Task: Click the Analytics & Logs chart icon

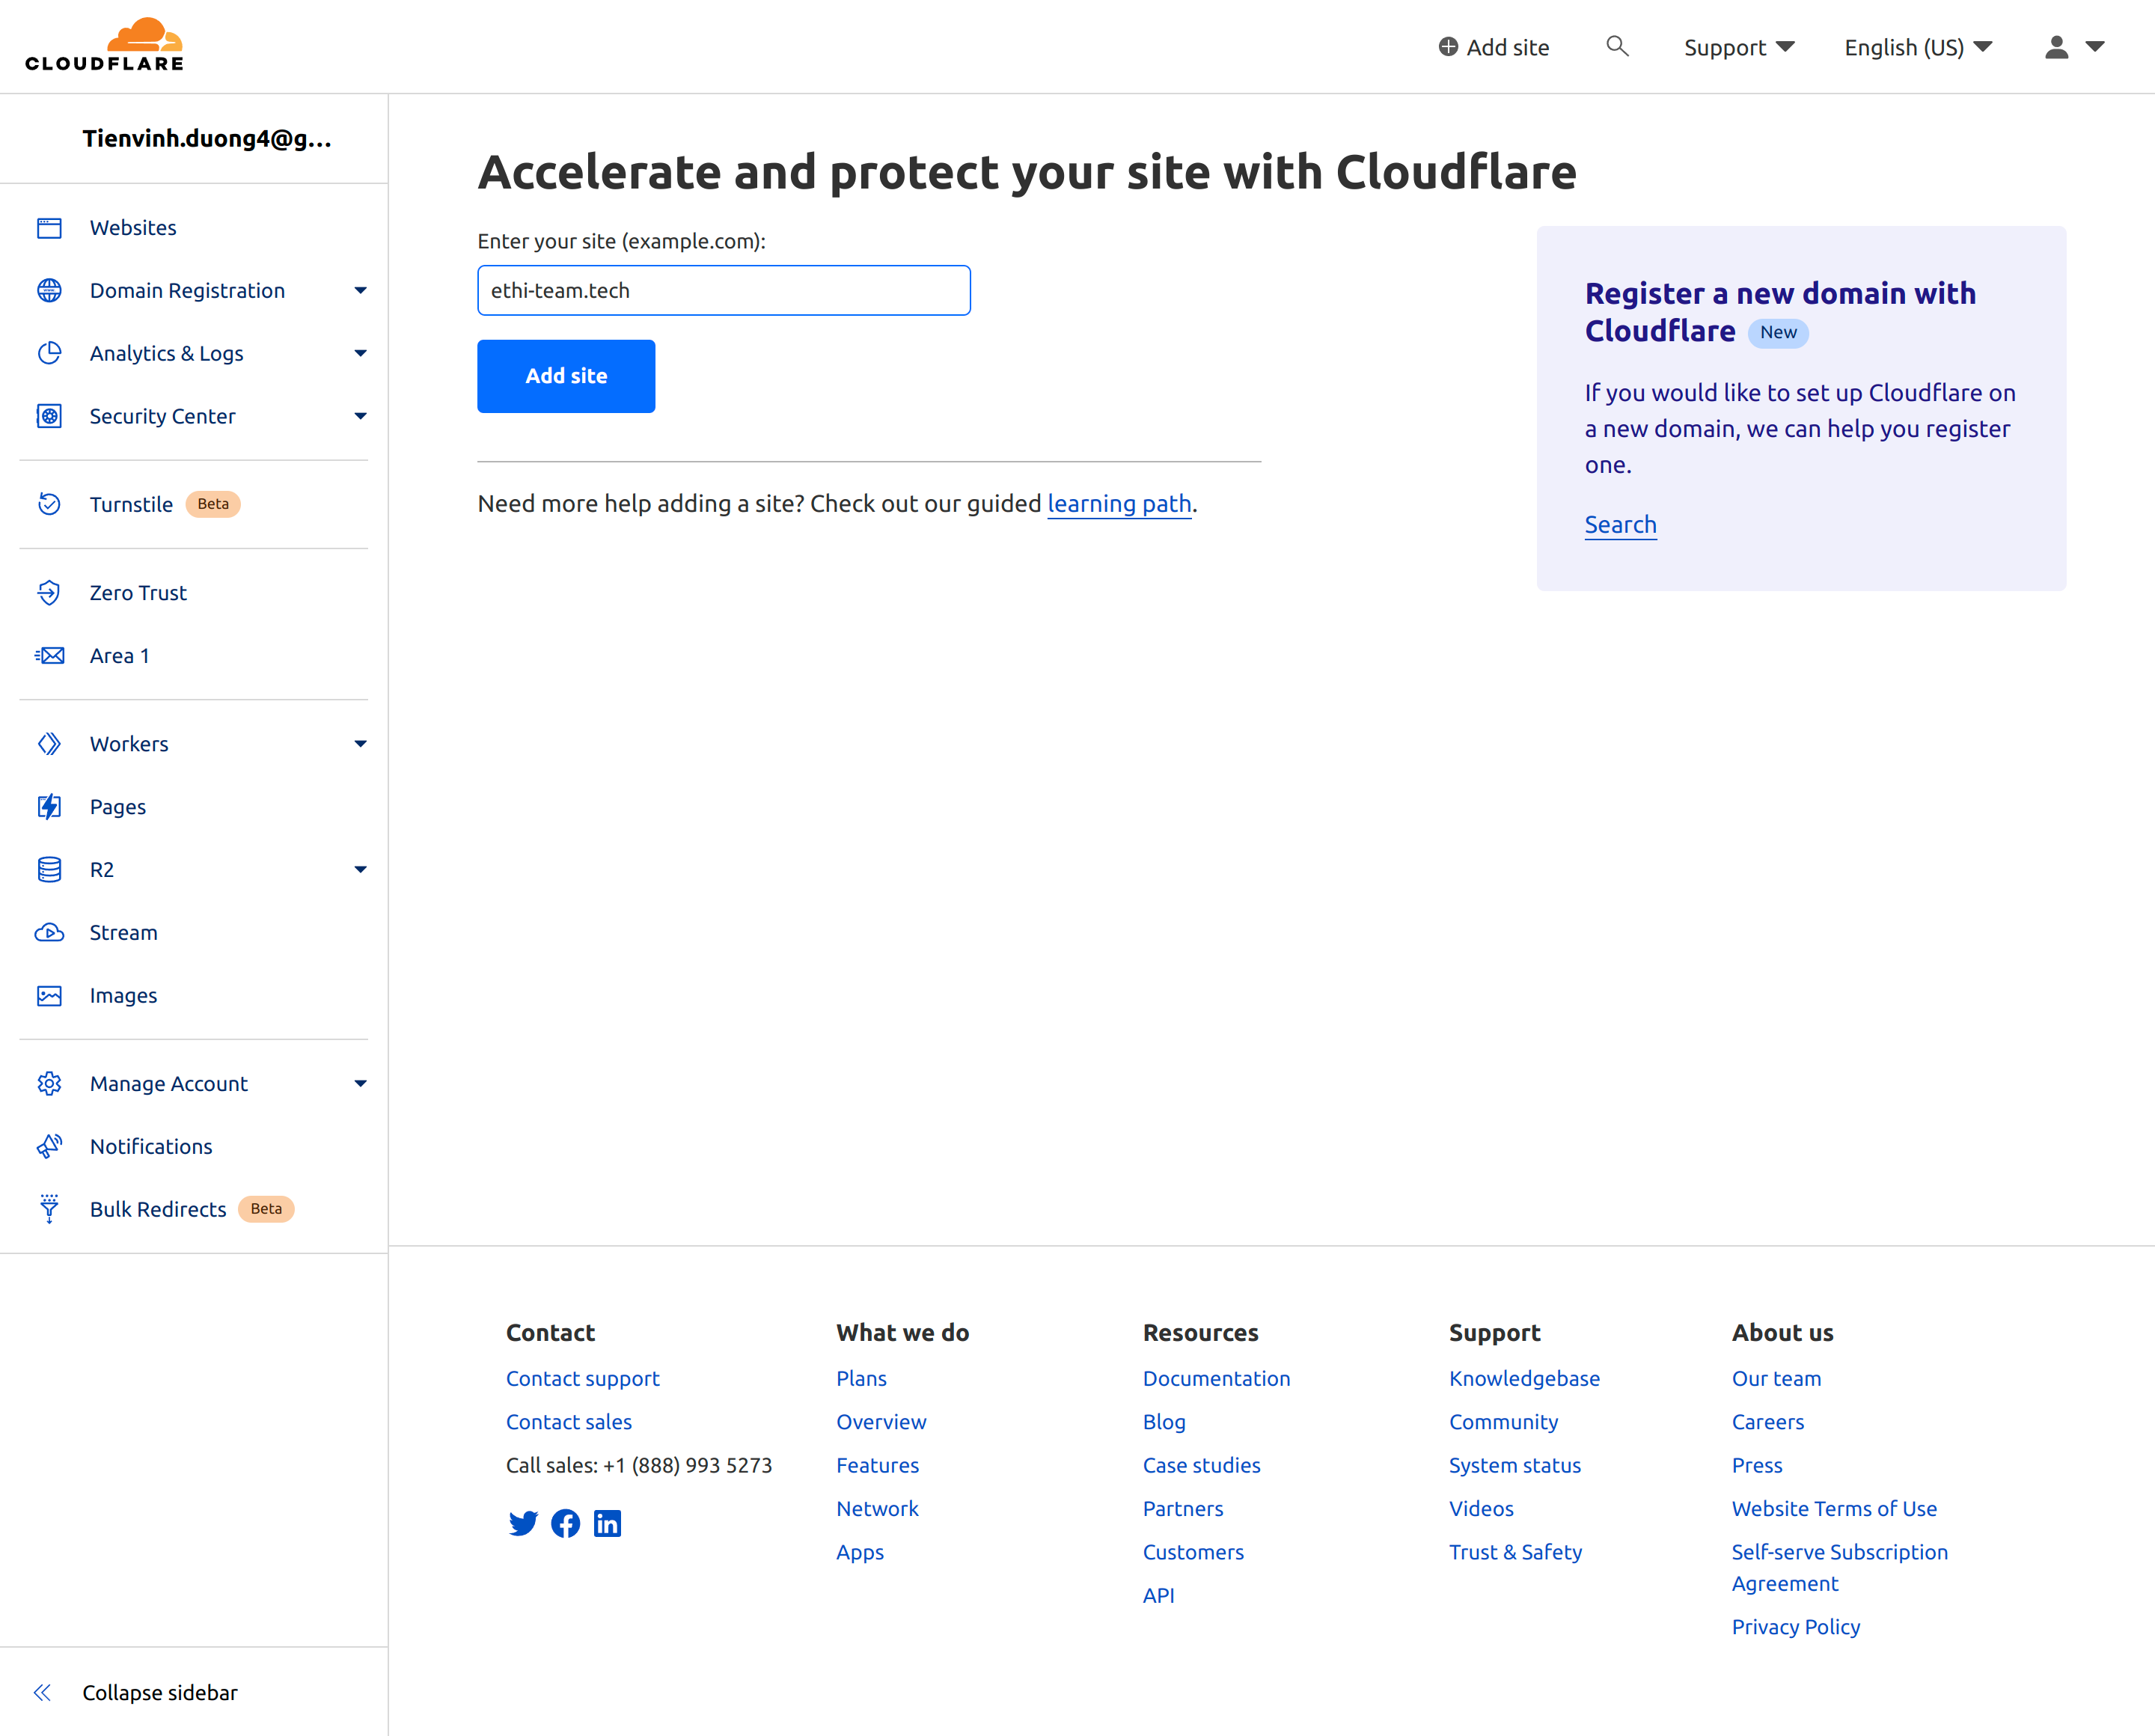Action: [x=49, y=353]
